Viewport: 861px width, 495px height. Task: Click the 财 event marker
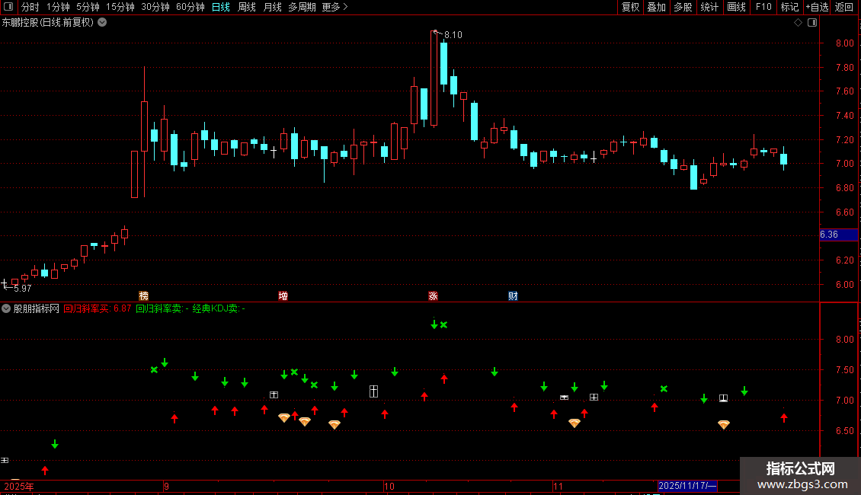click(513, 295)
